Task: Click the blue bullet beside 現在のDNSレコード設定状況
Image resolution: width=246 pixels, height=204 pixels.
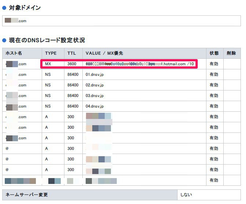Action: [4, 40]
